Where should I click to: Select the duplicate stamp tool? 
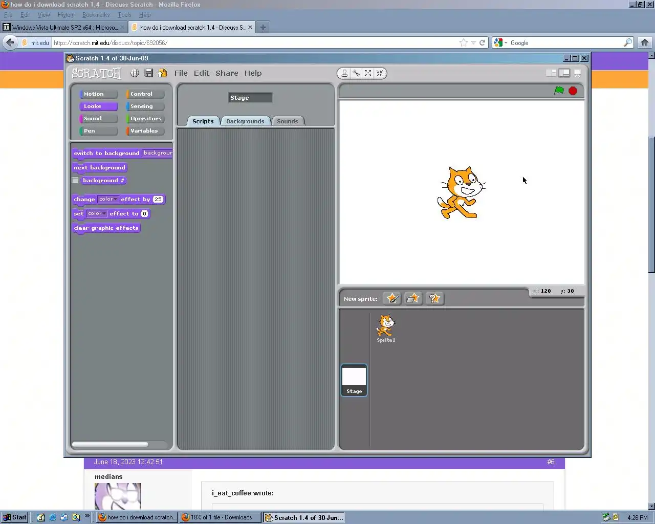tap(344, 73)
